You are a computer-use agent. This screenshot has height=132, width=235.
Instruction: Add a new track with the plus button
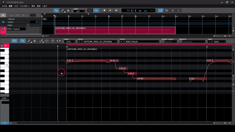coord(3,15)
